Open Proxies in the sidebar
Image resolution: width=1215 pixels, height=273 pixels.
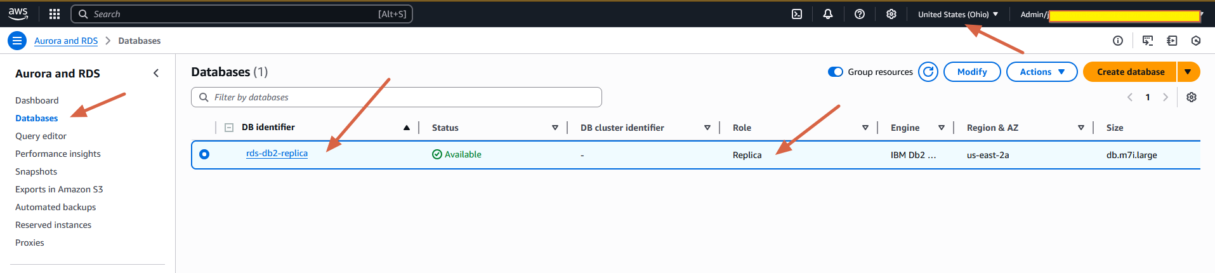click(30, 243)
